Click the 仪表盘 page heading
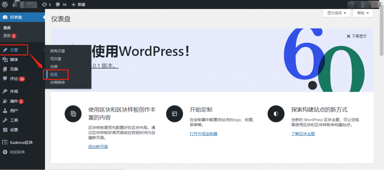 (61, 19)
